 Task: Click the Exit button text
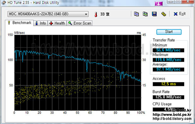182,14
